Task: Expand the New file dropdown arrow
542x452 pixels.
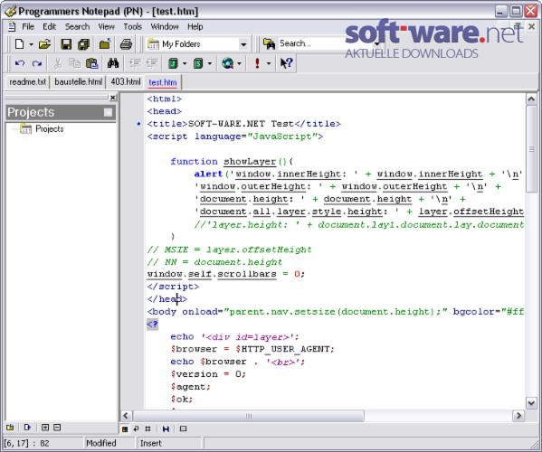Action: (31, 44)
